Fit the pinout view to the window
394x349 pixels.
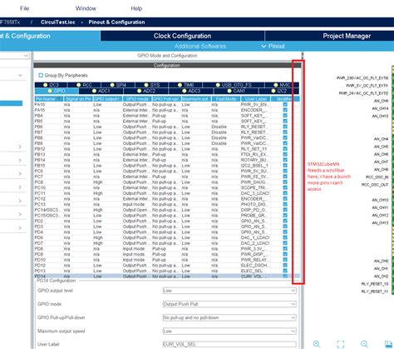point(341,344)
